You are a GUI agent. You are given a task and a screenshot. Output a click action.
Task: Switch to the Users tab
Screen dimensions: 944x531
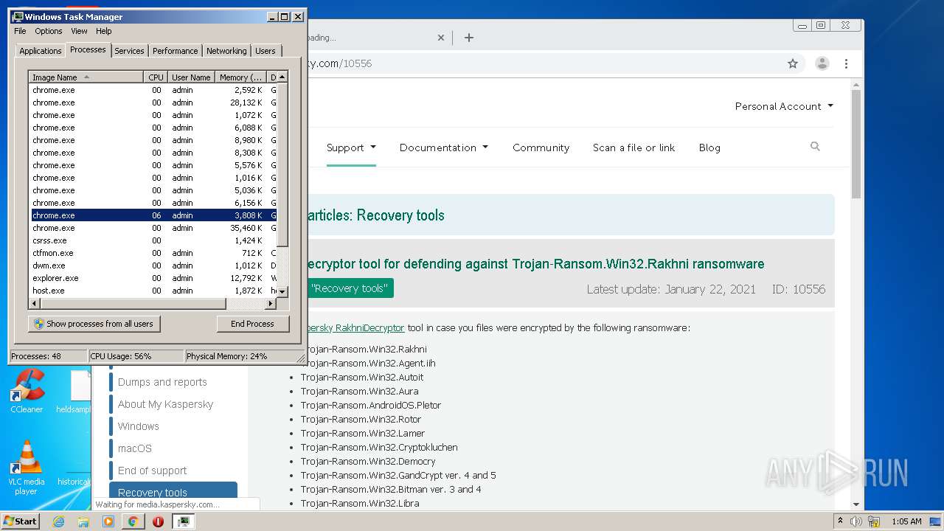[x=265, y=51]
